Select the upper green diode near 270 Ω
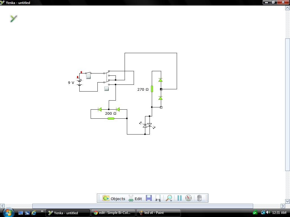The image size is (290, 217). coord(160,80)
